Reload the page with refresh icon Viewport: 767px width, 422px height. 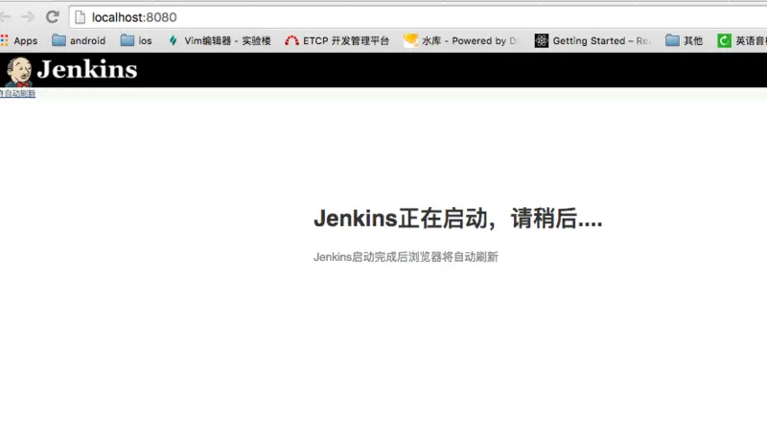pyautogui.click(x=53, y=17)
